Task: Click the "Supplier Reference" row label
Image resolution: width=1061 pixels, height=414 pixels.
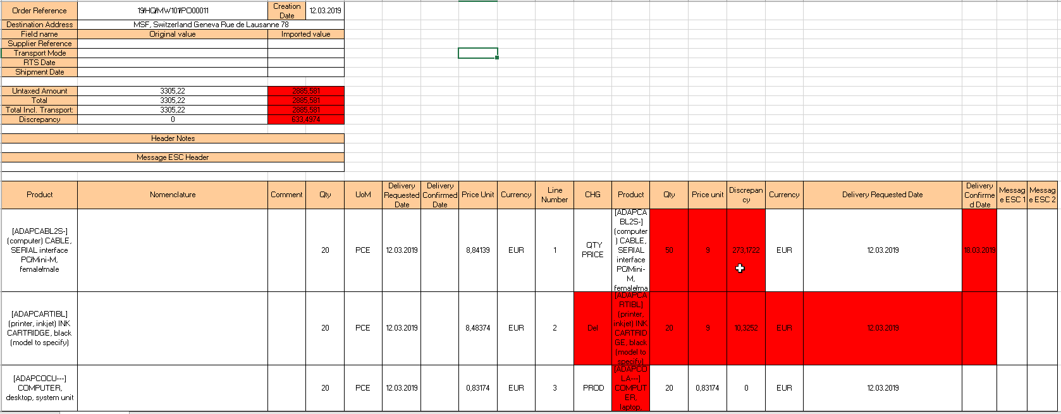Action: pyautogui.click(x=39, y=44)
